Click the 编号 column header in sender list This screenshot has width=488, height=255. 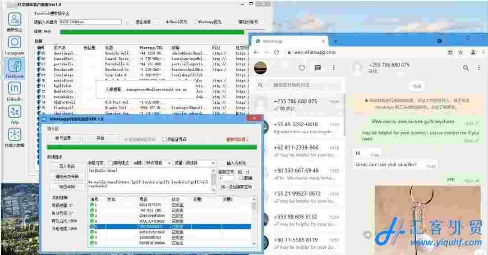(x=94, y=199)
